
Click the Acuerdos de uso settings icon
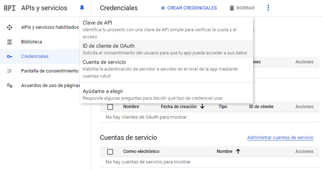coord(9,86)
